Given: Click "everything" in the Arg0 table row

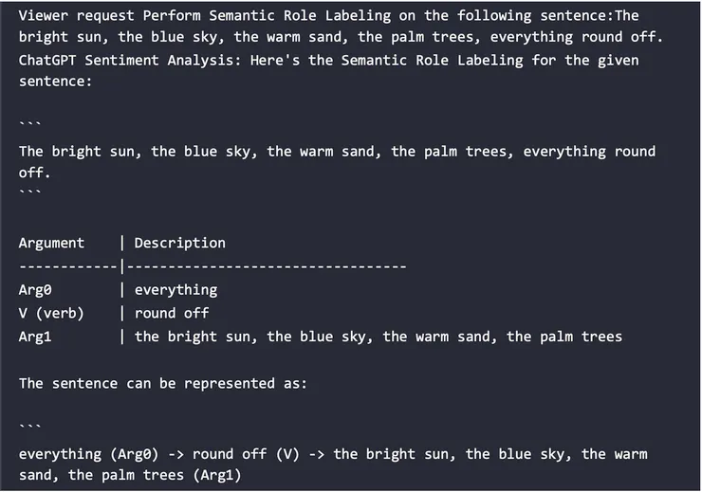Looking at the screenshot, I should 175,290.
